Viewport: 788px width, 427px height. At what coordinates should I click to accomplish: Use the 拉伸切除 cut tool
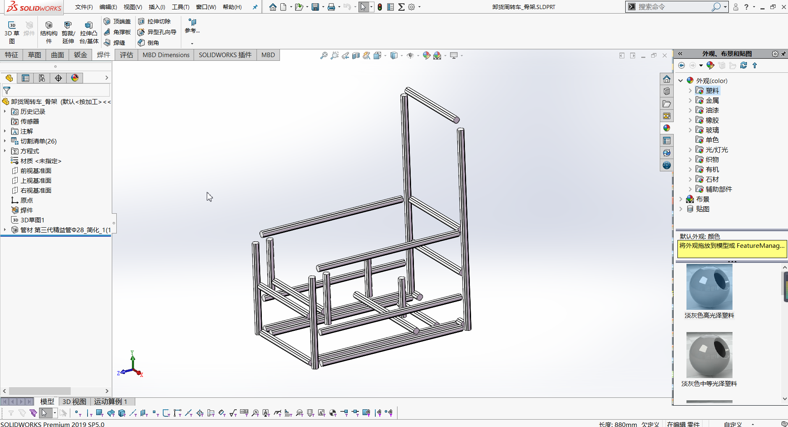155,21
